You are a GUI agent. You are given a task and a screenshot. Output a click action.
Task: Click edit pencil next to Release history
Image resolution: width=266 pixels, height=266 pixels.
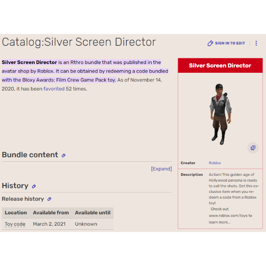pyautogui.click(x=49, y=199)
